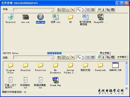
Task: Delete selected file in local toolbar
Action: (73, 10)
